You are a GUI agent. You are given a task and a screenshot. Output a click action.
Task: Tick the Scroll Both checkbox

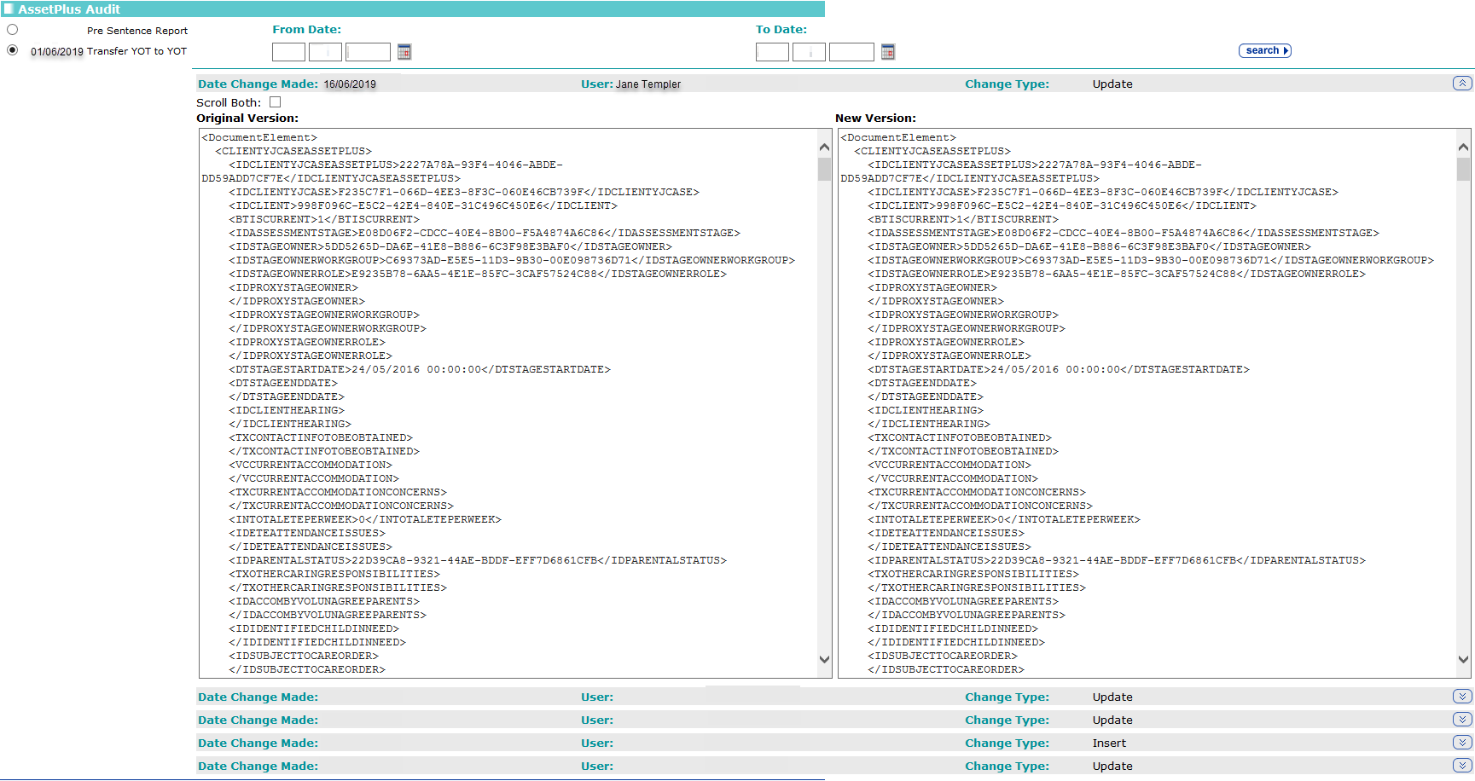click(275, 102)
